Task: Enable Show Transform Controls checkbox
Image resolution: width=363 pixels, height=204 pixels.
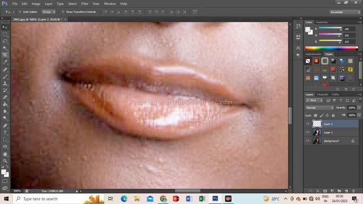Action: 63,12
